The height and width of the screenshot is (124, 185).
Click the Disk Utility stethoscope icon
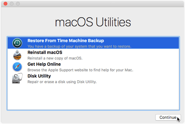pyautogui.click(x=17, y=79)
